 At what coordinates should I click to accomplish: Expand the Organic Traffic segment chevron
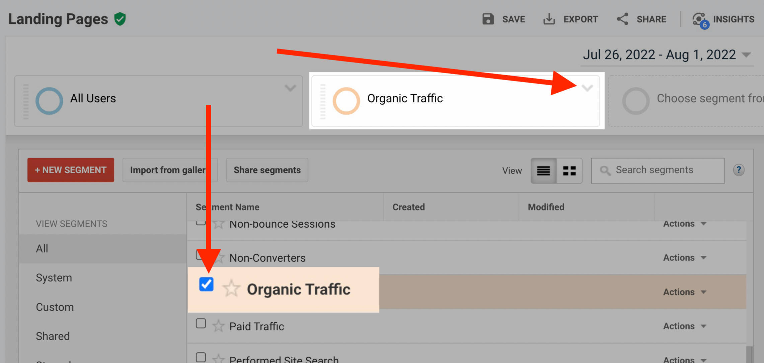point(587,88)
